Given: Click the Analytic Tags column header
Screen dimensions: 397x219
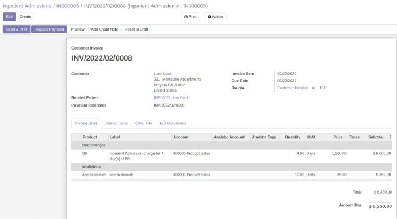Looking at the screenshot, I should click(264, 137).
